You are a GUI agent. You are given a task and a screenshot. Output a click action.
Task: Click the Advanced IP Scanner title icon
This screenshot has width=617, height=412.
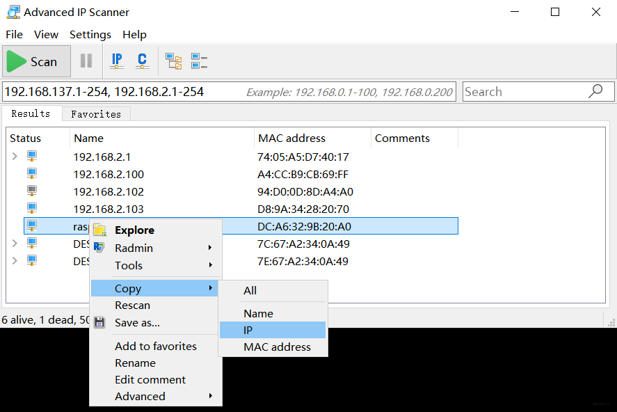13,13
